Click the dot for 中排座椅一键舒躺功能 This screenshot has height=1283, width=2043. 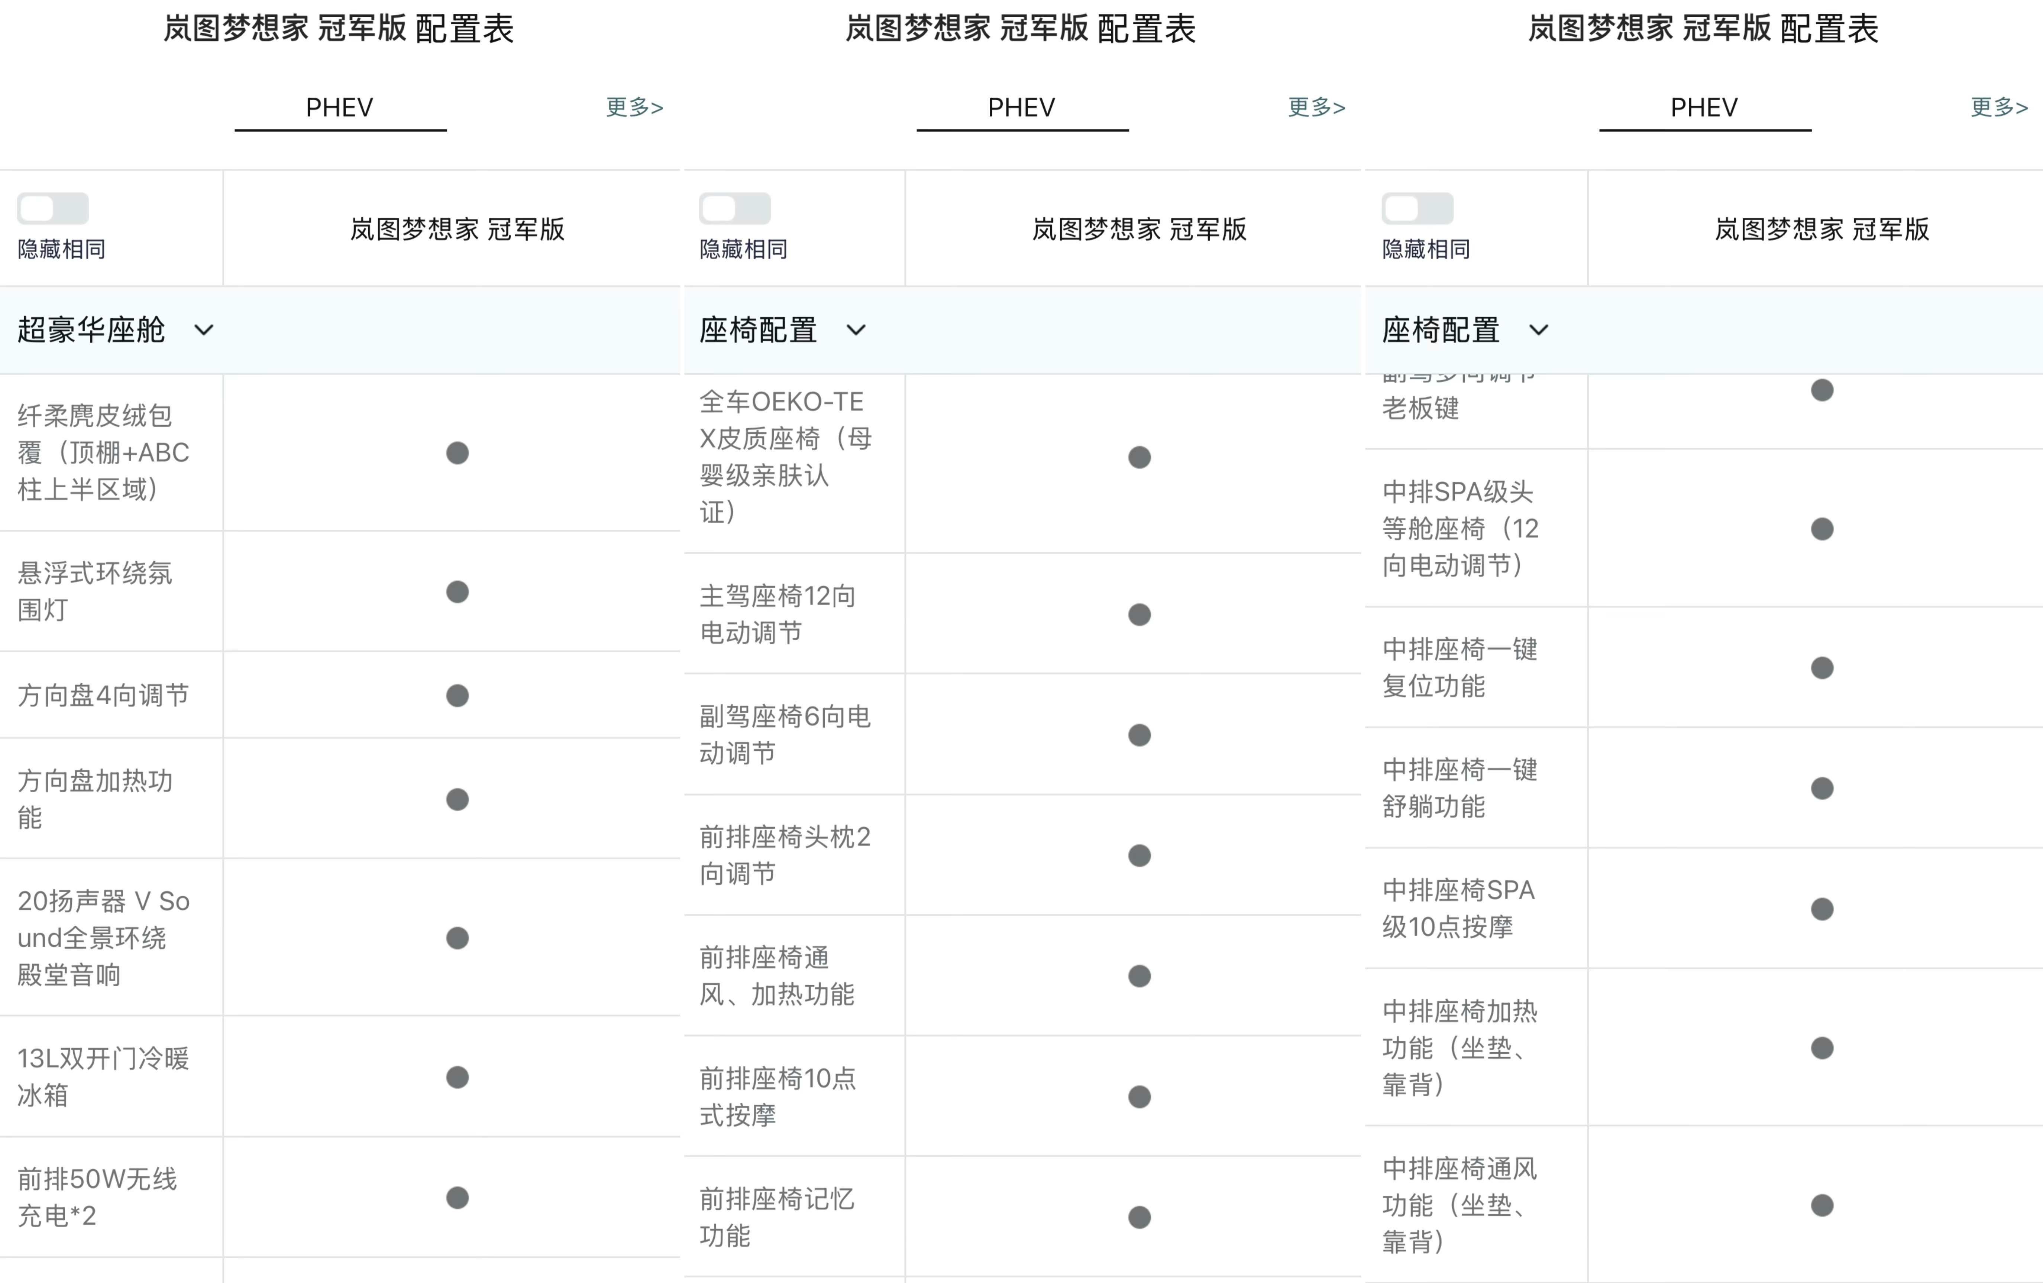click(1821, 789)
